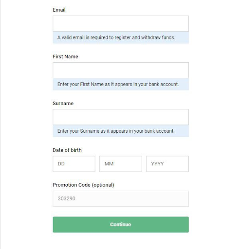The width and height of the screenshot is (240, 249).
Task: Click the DD day field
Action: tap(74, 164)
